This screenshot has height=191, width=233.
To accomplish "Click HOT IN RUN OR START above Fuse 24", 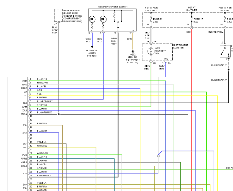I will (151, 9).
